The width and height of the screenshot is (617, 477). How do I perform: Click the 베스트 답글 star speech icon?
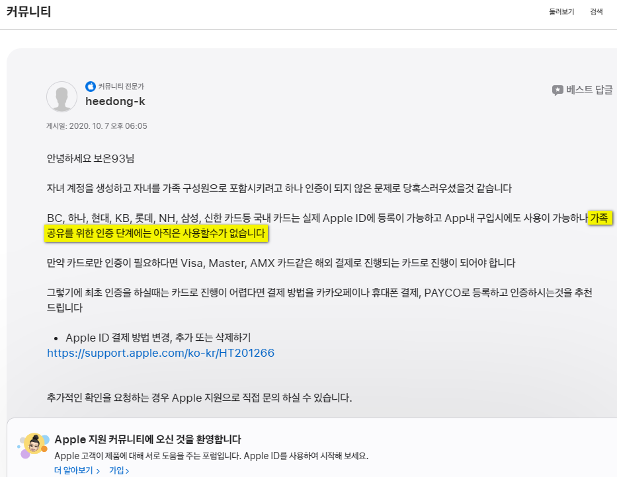pyautogui.click(x=557, y=91)
